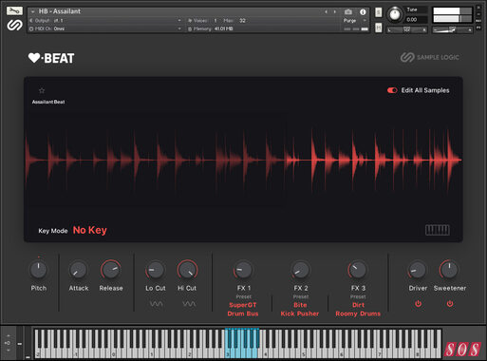Screen dimensions: 487x361
Task: Click the MIDI channel icon
Action: (x=31, y=28)
